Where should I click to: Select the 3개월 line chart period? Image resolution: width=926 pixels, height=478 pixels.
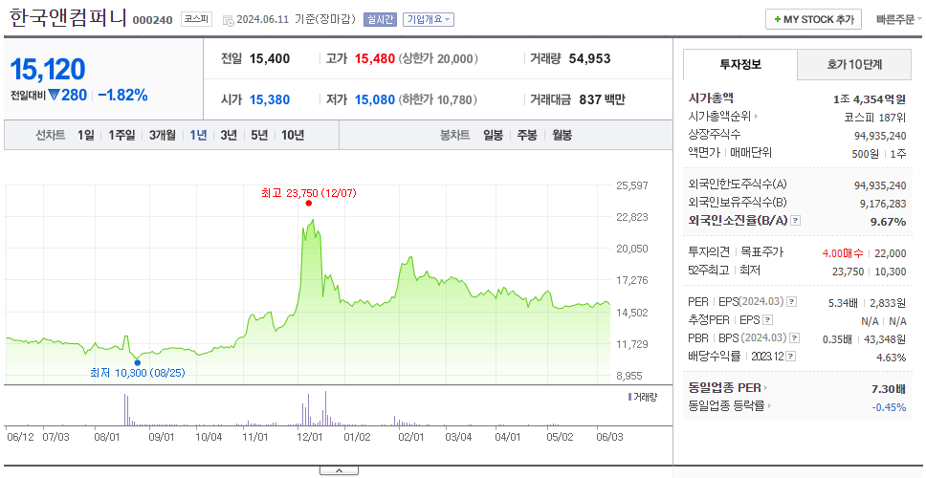tap(162, 135)
